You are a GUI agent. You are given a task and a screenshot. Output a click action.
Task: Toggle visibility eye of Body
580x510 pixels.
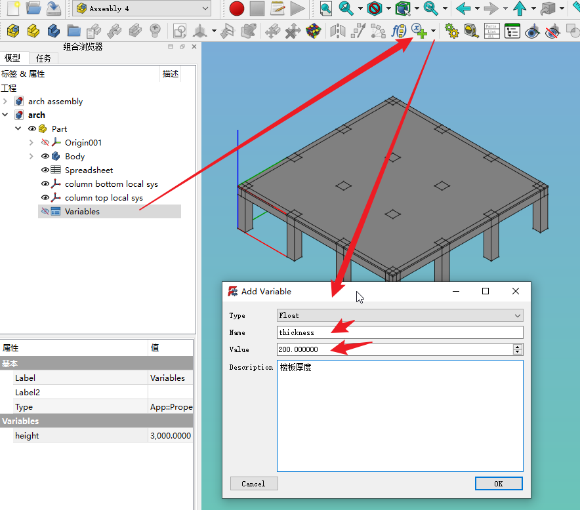[45, 157]
